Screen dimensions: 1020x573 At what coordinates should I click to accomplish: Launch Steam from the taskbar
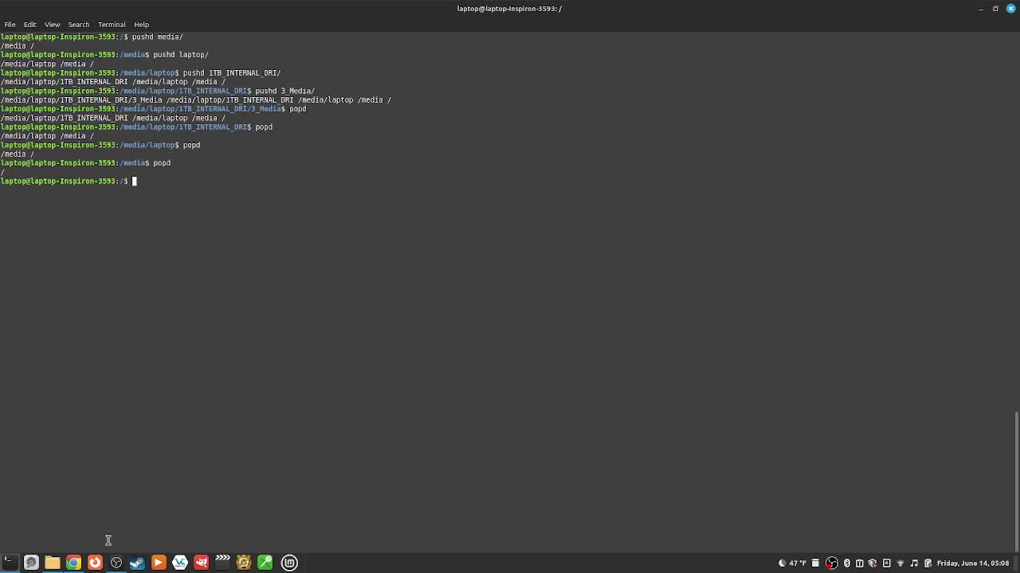(137, 563)
